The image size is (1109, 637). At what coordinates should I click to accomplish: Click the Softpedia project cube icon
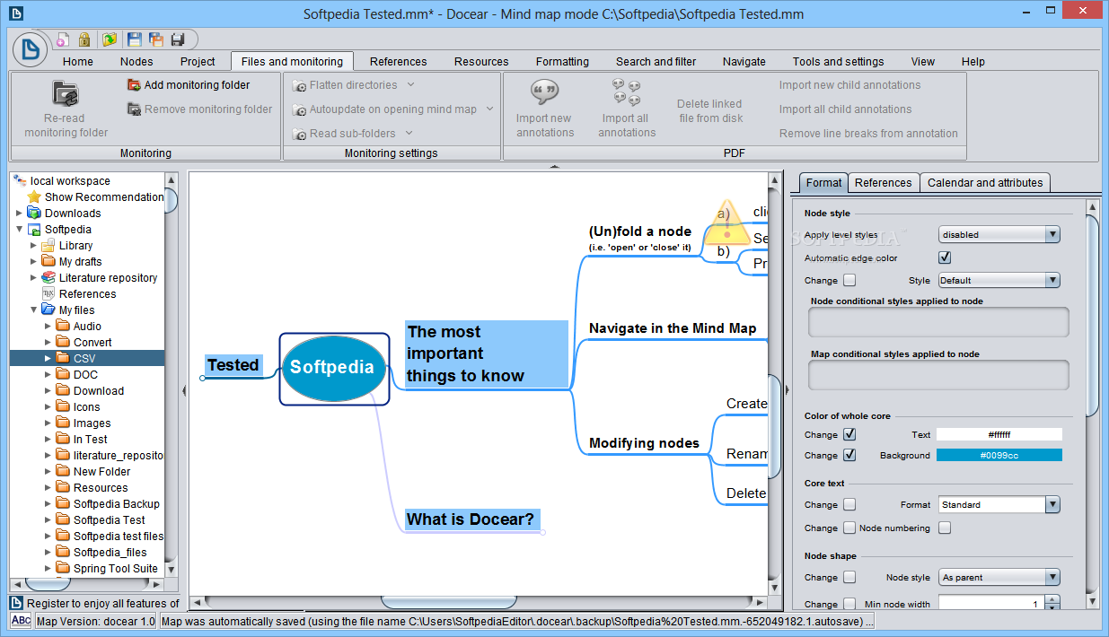coord(34,229)
